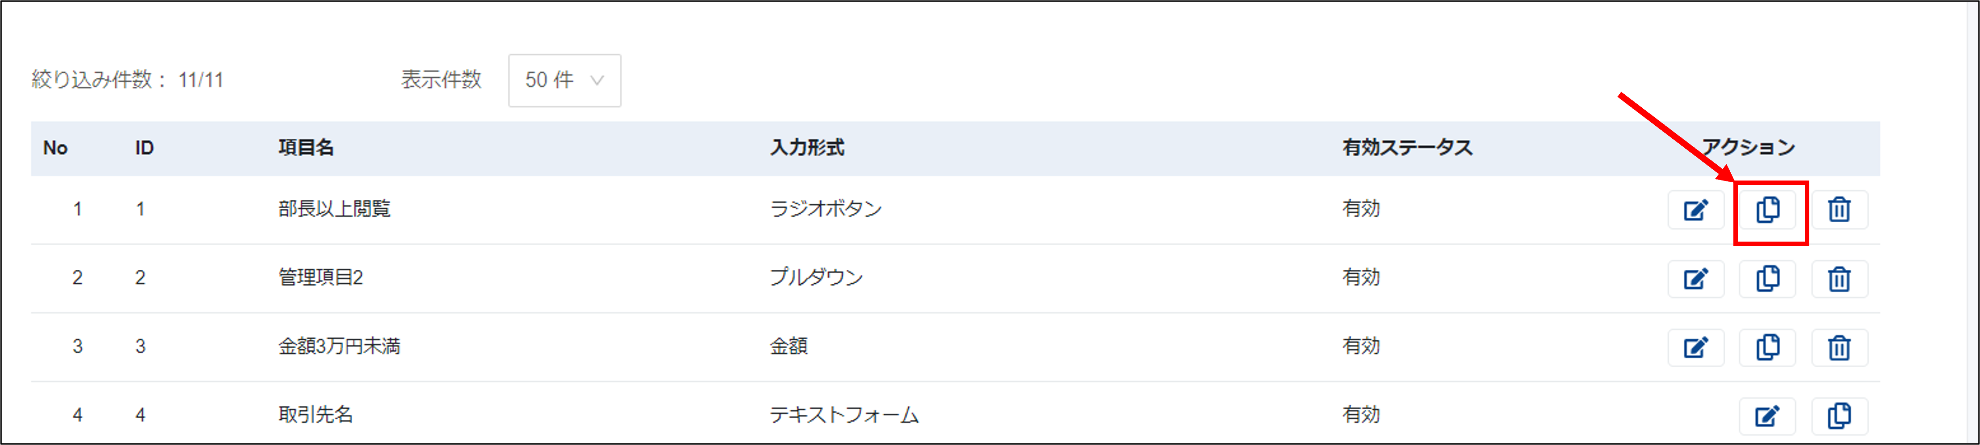Edit the 部長以上閲覧 item

coord(1695,209)
